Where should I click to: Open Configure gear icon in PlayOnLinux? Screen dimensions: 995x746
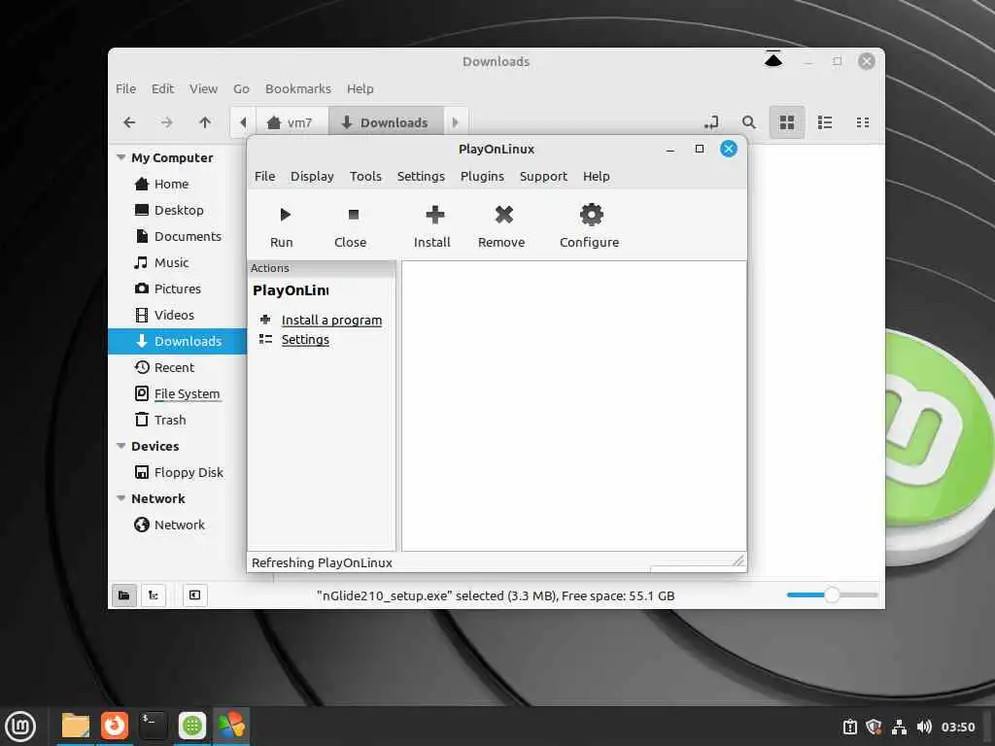(592, 215)
